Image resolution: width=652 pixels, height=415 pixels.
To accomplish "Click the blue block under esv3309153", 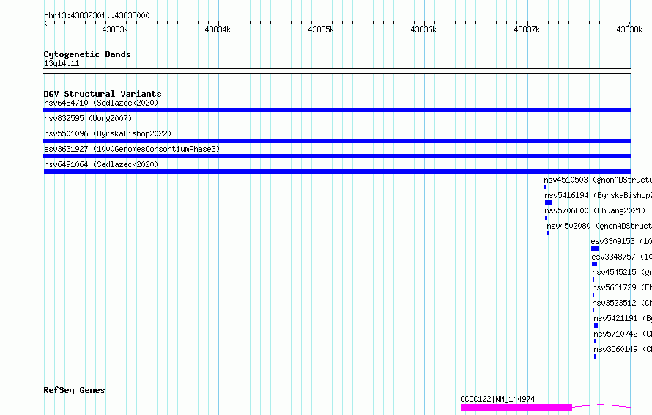I will [x=595, y=249].
